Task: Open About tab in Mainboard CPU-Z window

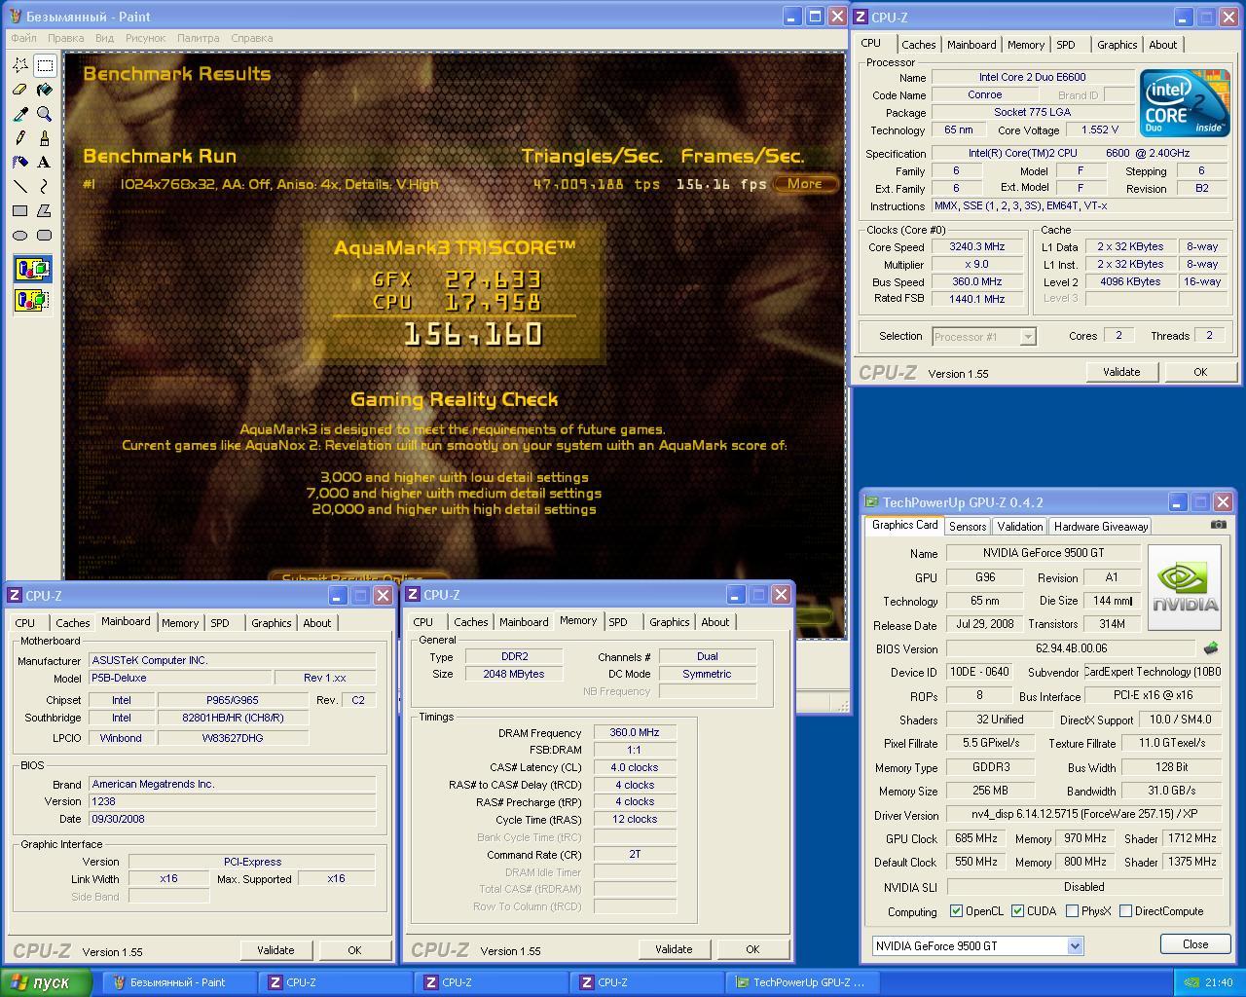Action: [x=316, y=623]
